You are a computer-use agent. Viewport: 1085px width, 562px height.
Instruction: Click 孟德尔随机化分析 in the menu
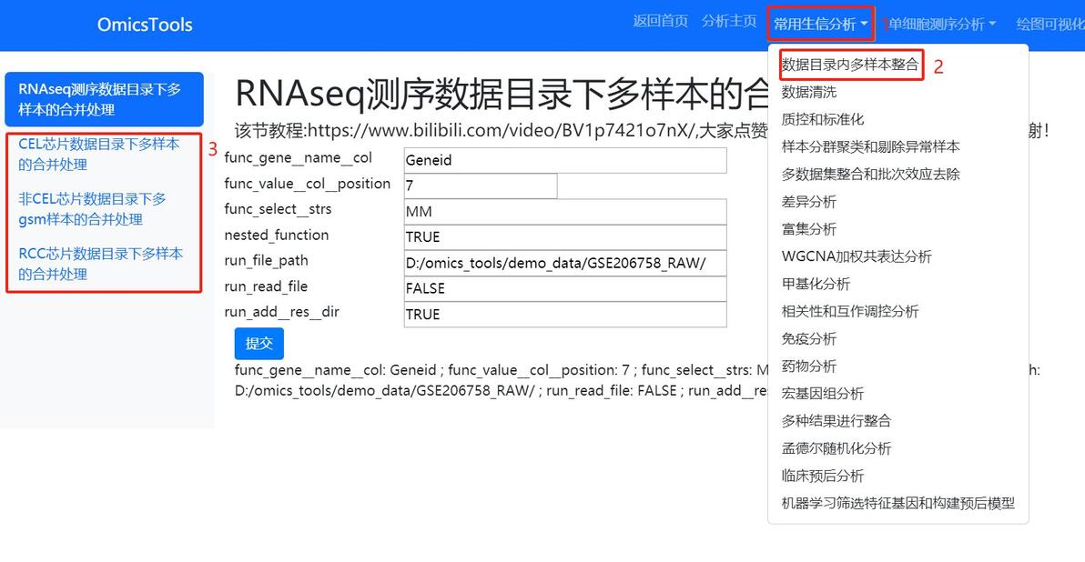(836, 448)
